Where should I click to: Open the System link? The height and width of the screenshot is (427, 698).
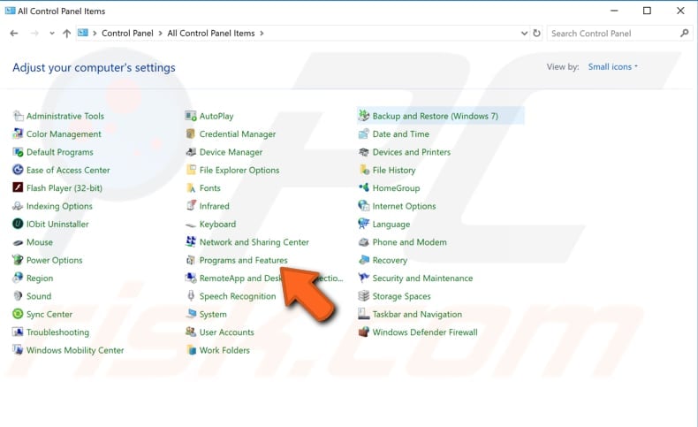213,315
